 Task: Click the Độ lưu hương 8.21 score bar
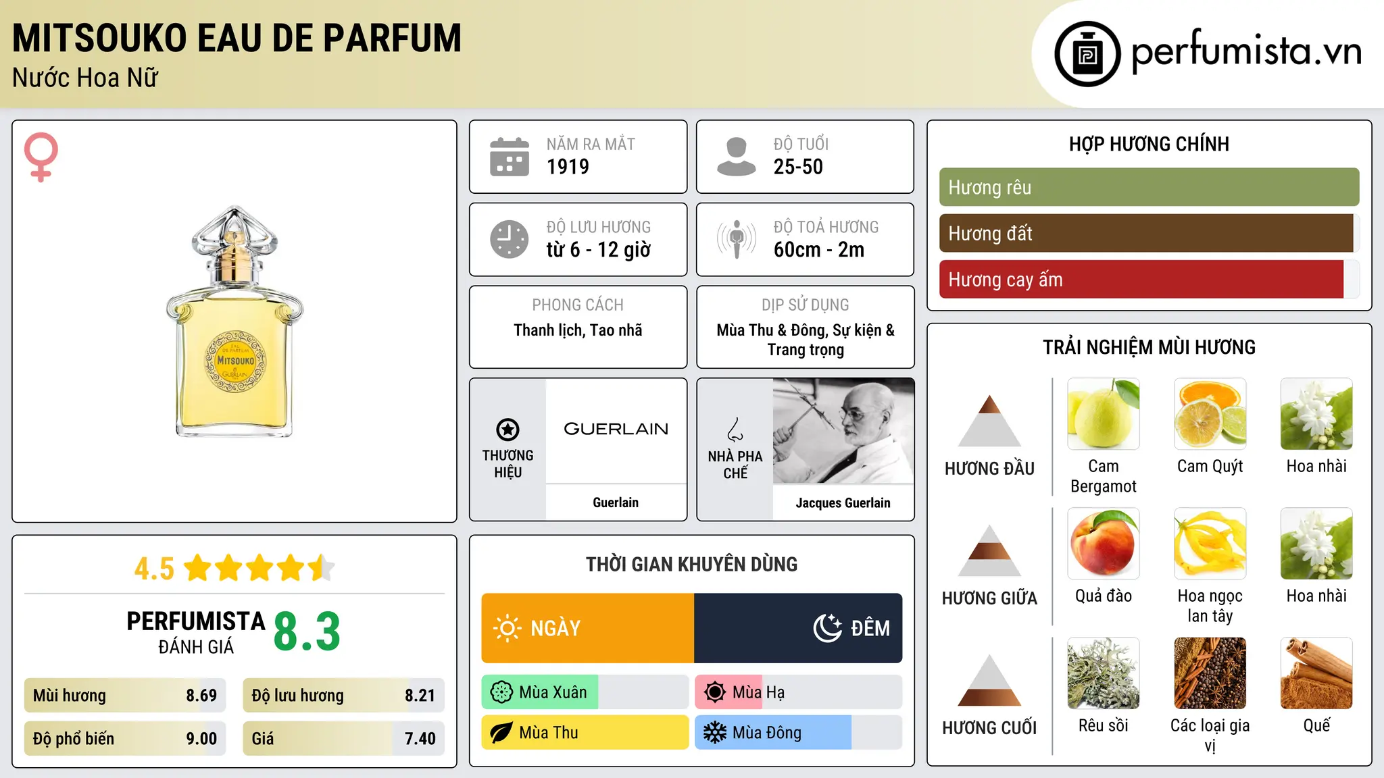pos(343,696)
